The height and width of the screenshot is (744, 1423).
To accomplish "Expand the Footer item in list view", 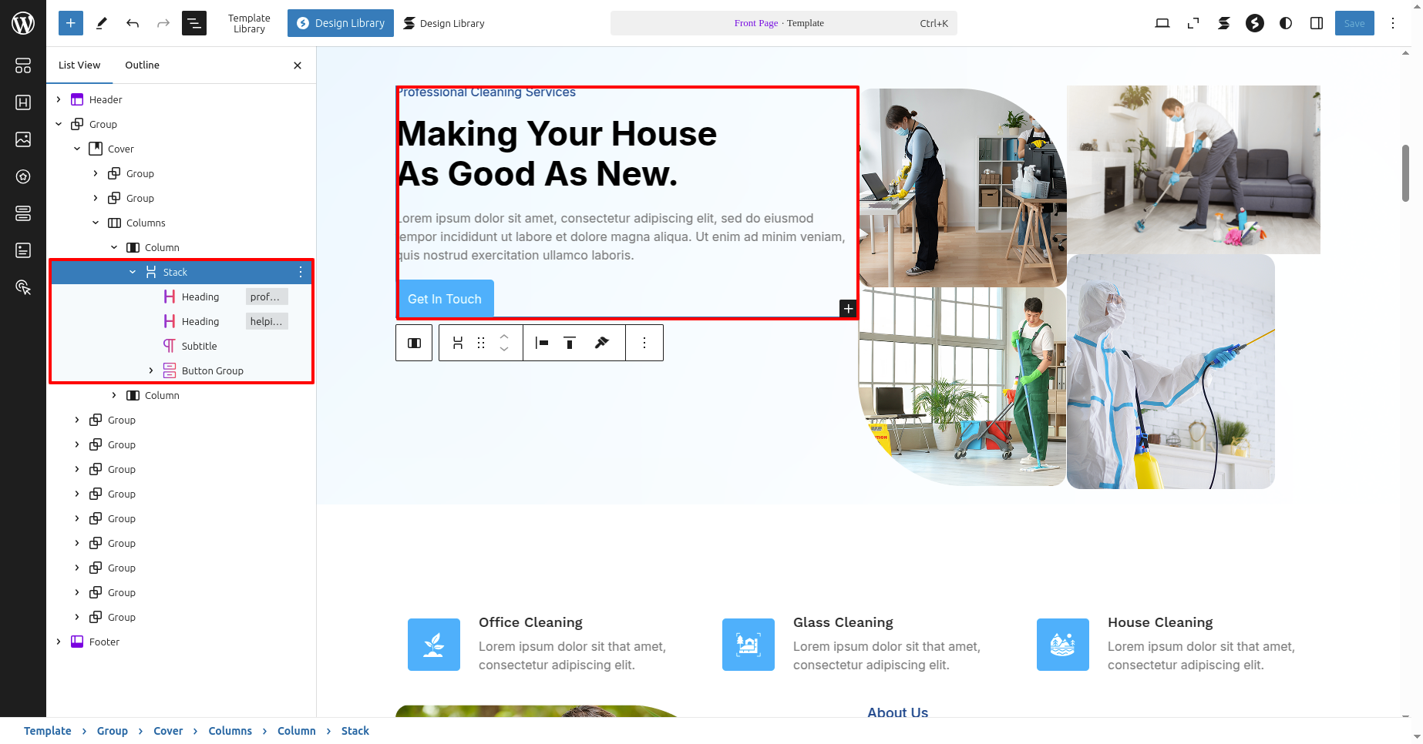I will coord(59,642).
